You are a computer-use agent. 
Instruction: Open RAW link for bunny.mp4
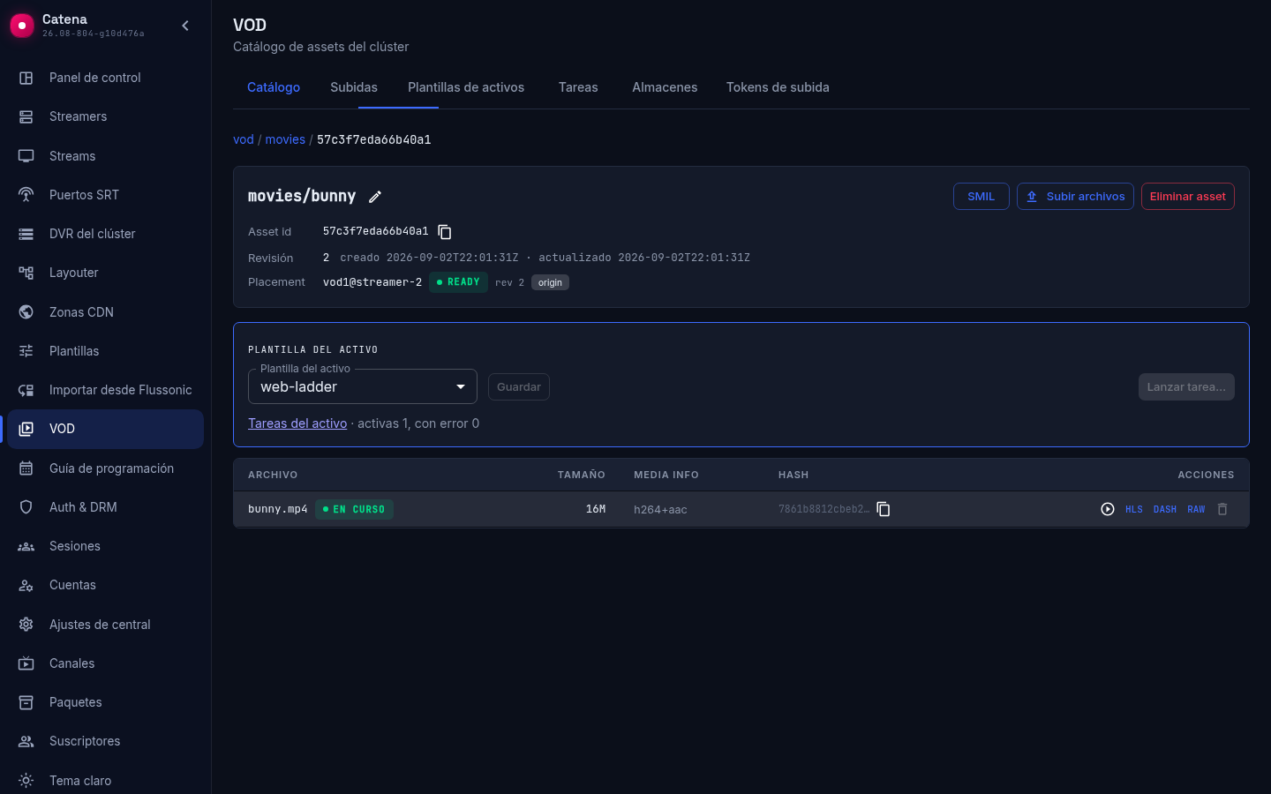click(1196, 509)
